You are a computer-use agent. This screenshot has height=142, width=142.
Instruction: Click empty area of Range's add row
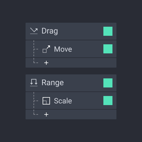coord(82,114)
